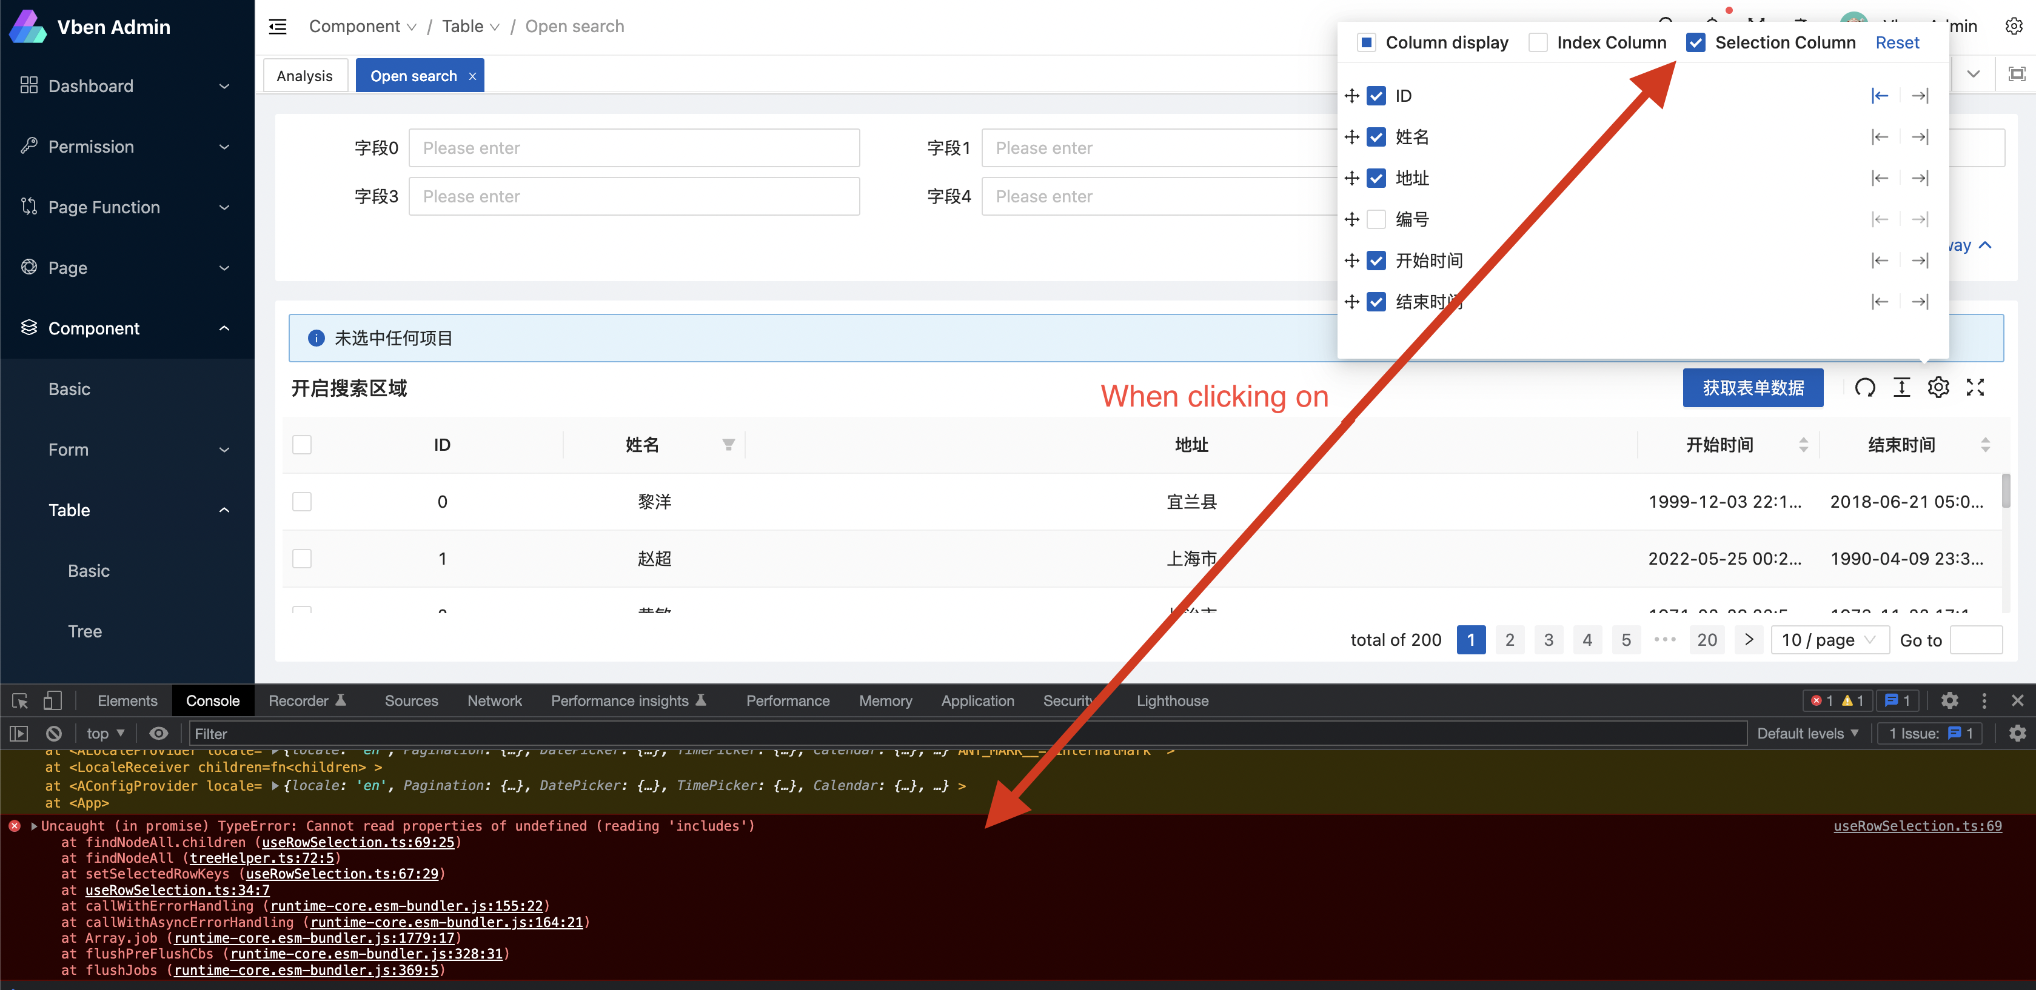Check the 编号 column checkbox
Image resolution: width=2036 pixels, height=990 pixels.
click(1376, 220)
